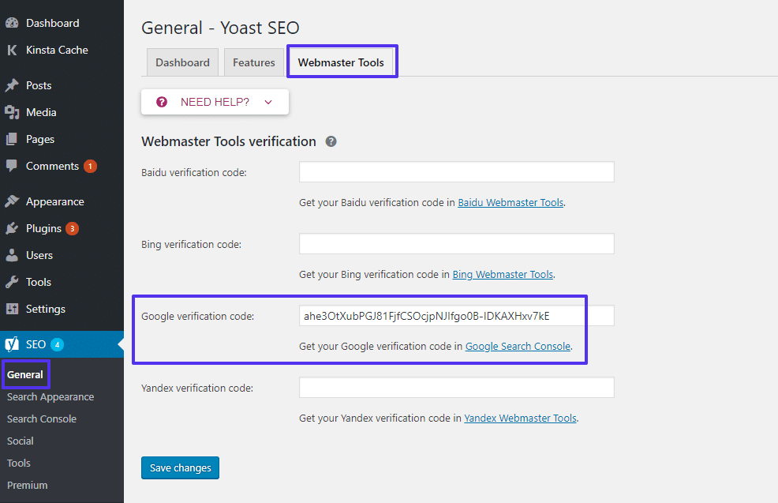Open the Webmaster Tools tab
The image size is (778, 503).
(341, 62)
